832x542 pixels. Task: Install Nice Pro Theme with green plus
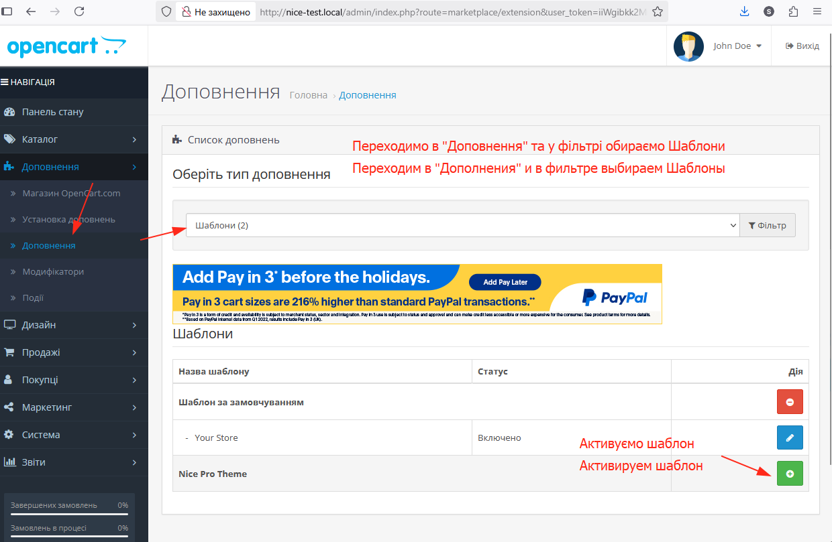click(790, 474)
